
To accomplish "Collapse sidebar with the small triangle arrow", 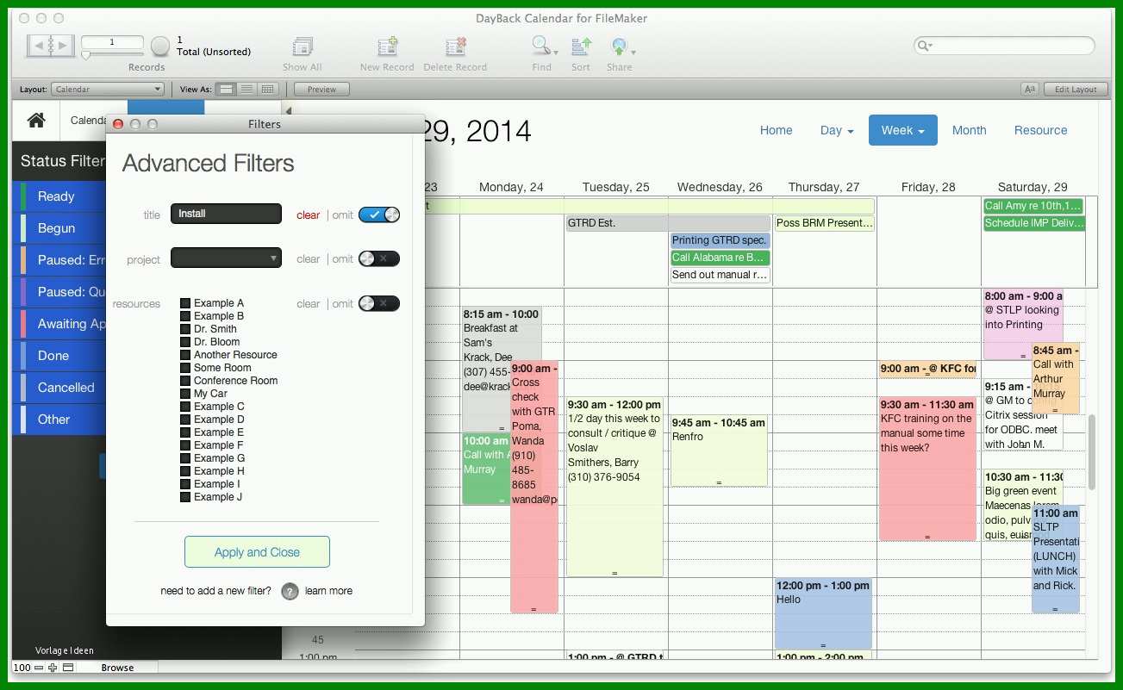I will tap(288, 110).
